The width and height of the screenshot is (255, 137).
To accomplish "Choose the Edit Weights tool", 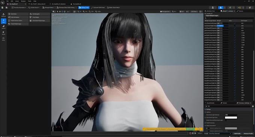I will pyautogui.click(x=40, y=14).
